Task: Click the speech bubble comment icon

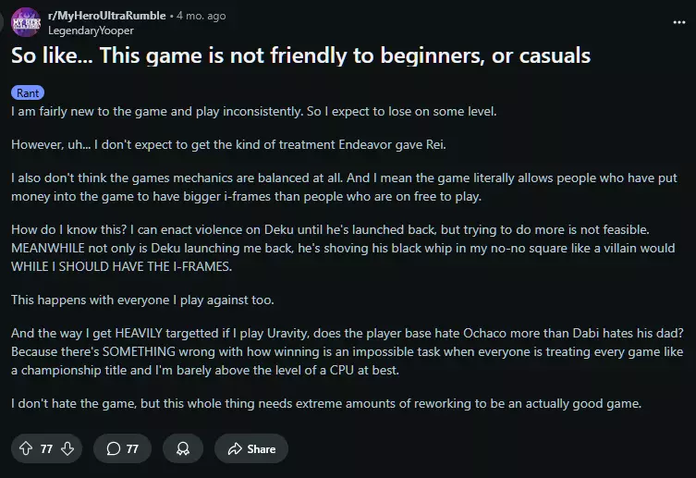Action: (x=113, y=448)
